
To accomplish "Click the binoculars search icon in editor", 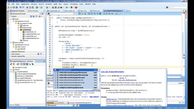I will (48, 14).
